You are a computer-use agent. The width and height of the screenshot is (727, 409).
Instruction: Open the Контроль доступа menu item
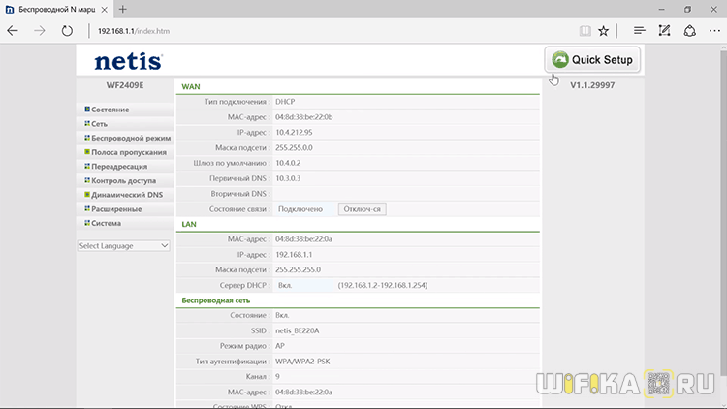(123, 180)
